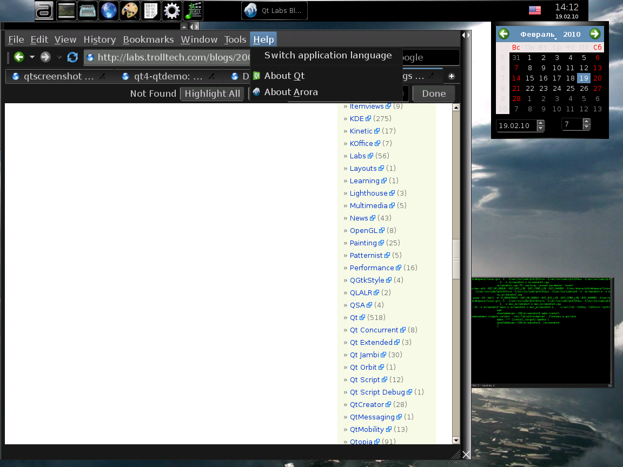Click Done to close the find bar
Screen dimensions: 623x467
434,94
